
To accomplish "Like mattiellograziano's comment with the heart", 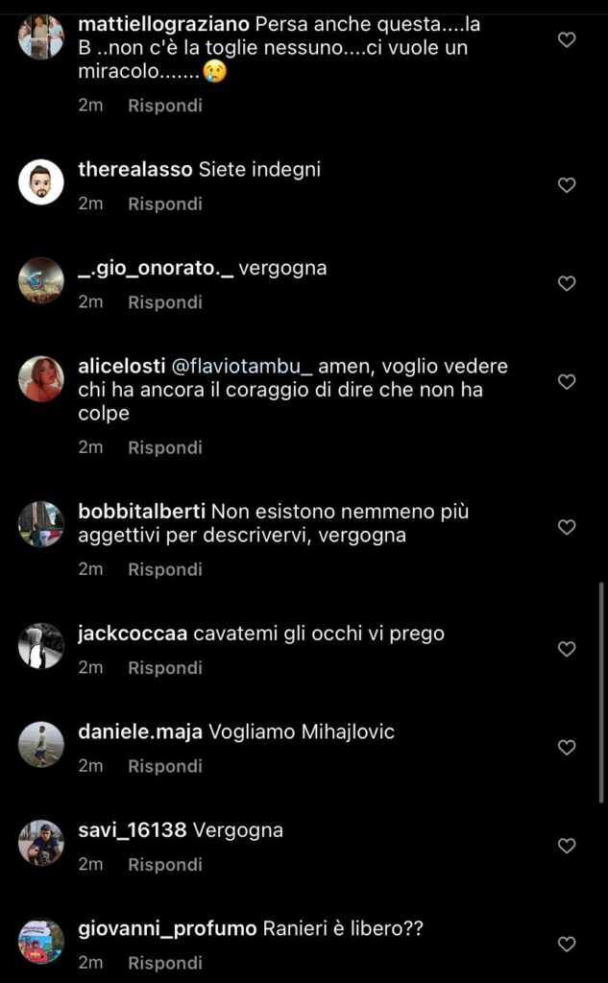I will 567,40.
